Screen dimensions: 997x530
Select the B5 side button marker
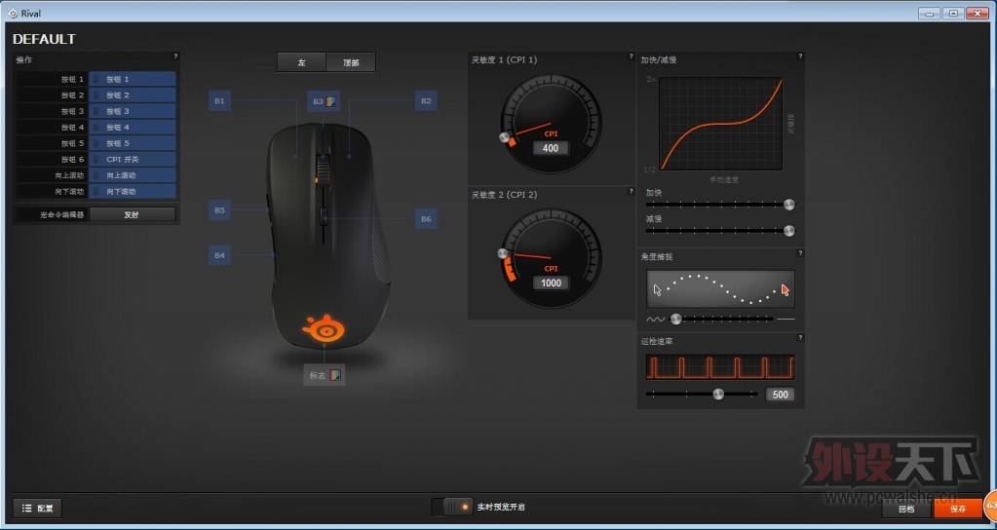click(219, 210)
